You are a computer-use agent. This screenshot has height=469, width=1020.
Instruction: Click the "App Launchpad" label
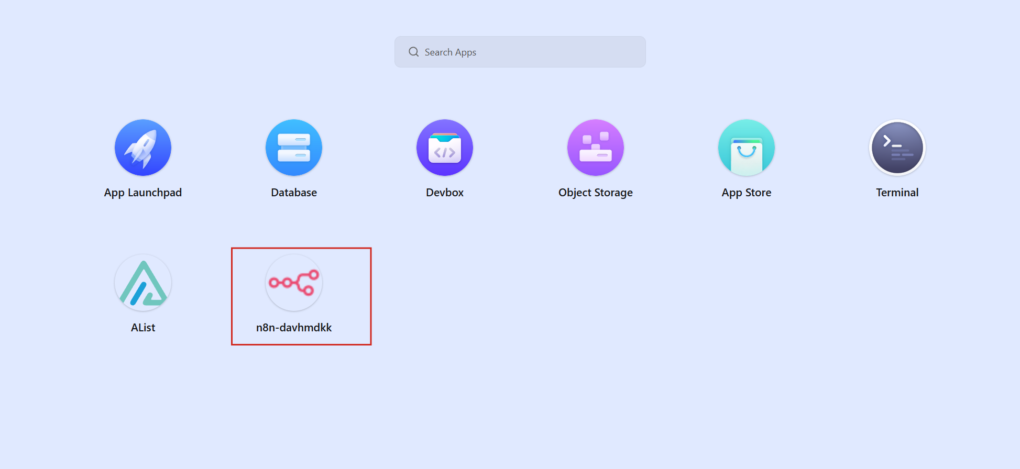[x=143, y=193]
